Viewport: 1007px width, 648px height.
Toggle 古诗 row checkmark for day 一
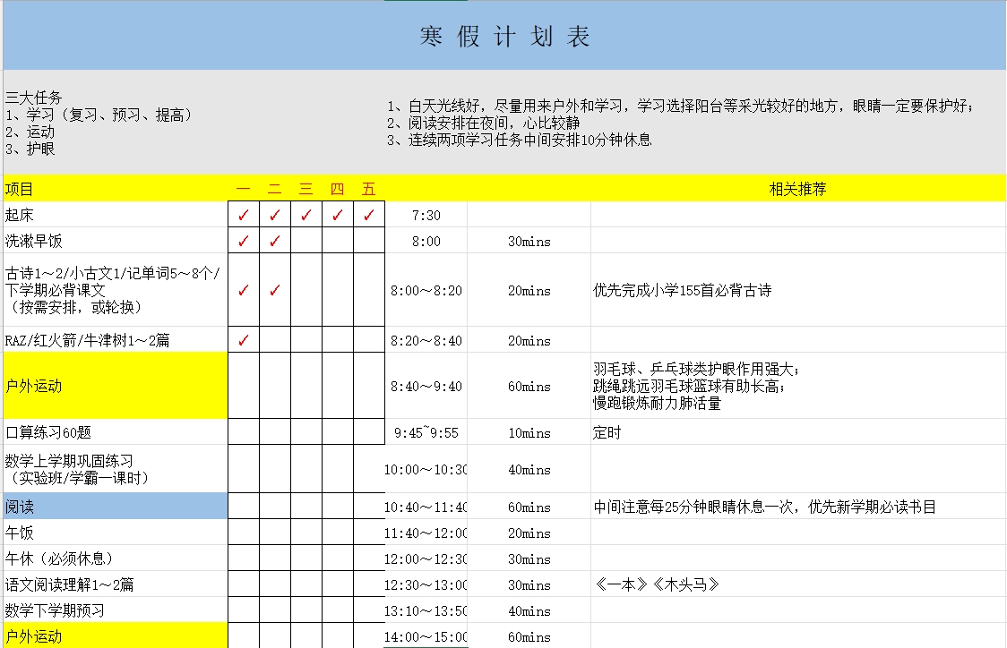click(x=244, y=290)
